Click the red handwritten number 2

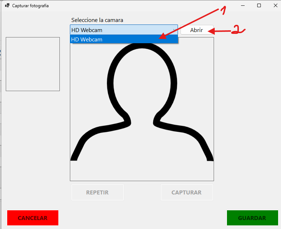click(237, 30)
